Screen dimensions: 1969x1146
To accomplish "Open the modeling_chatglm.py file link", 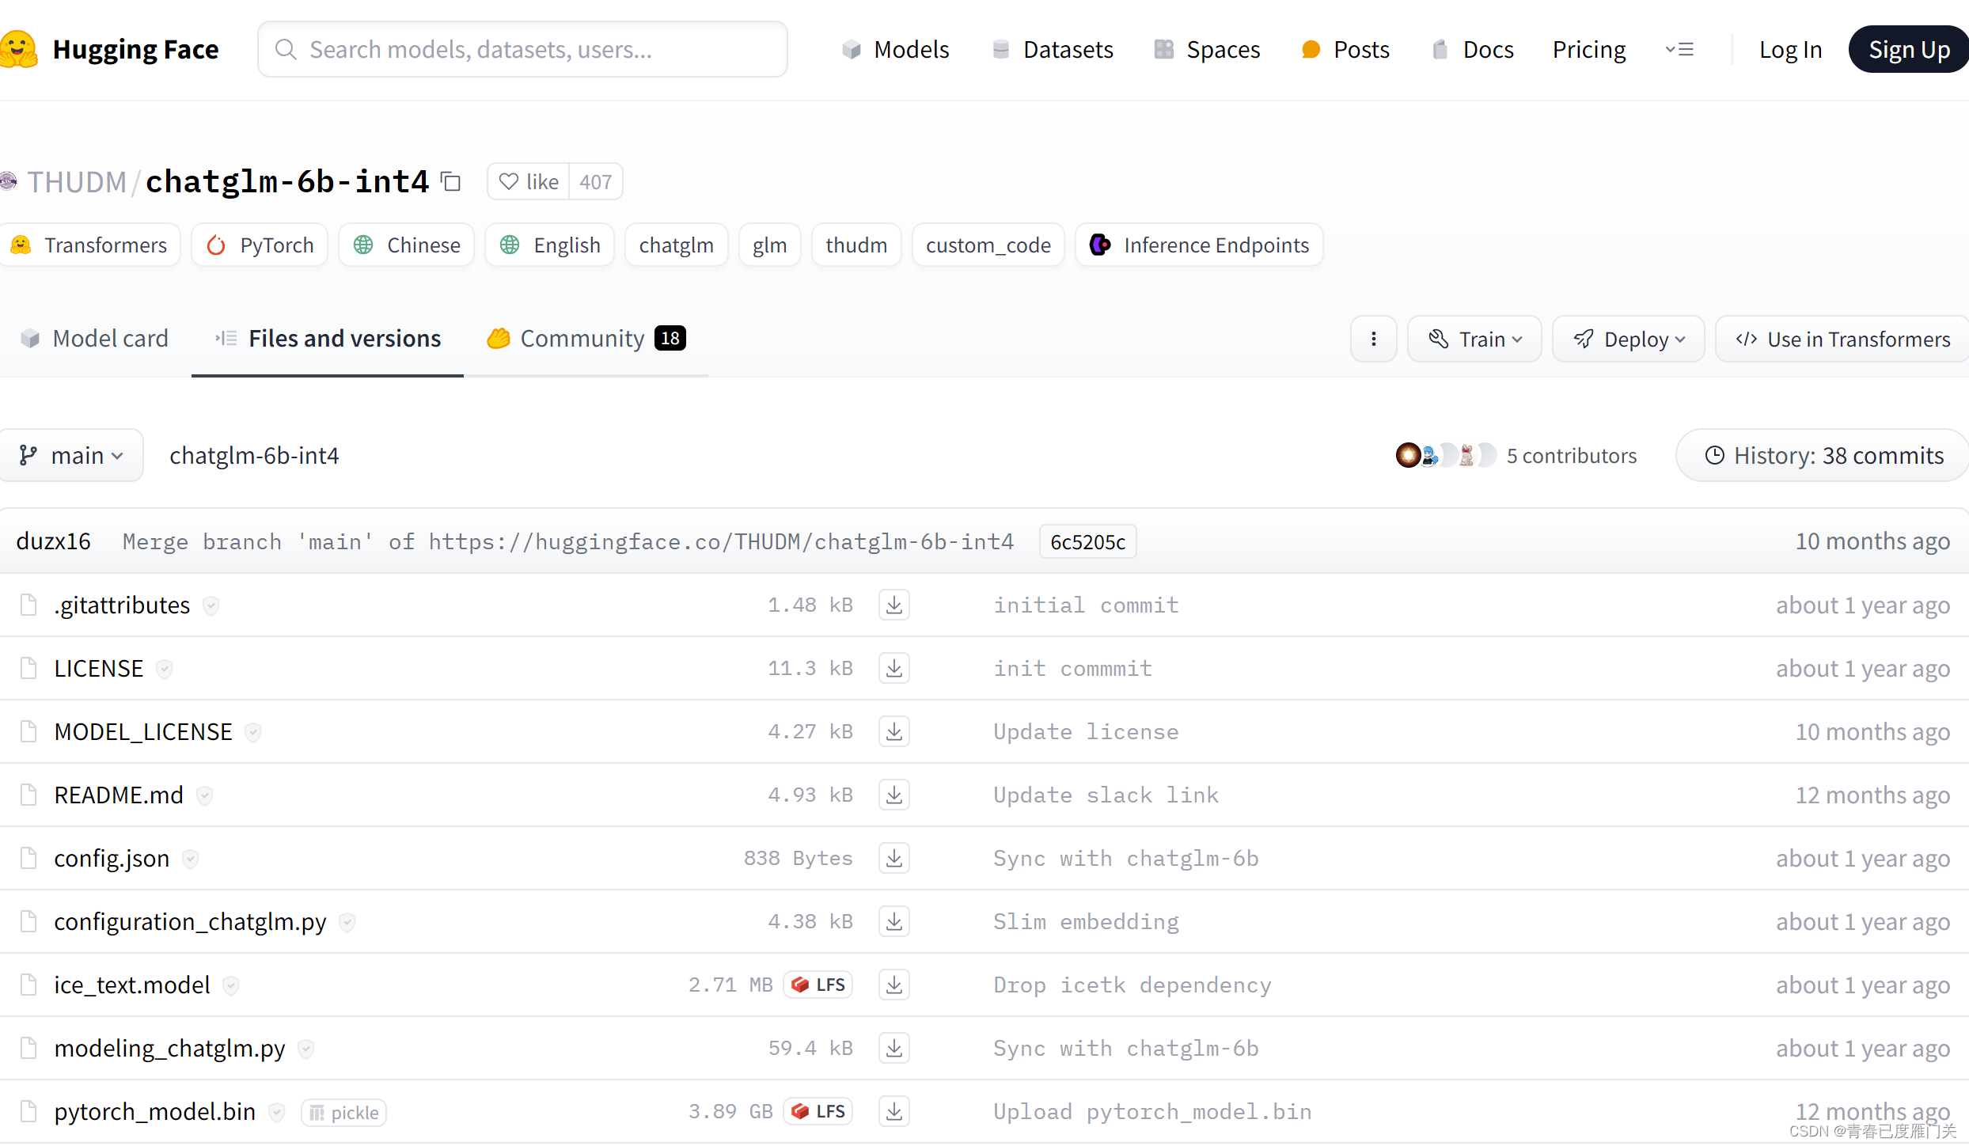I will coord(169,1048).
